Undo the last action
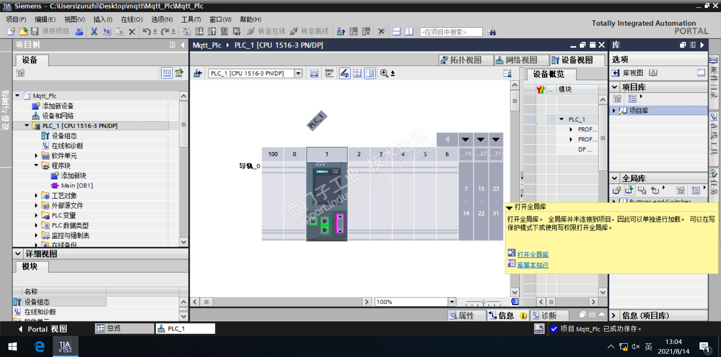The width and height of the screenshot is (721, 357). pyautogui.click(x=146, y=31)
